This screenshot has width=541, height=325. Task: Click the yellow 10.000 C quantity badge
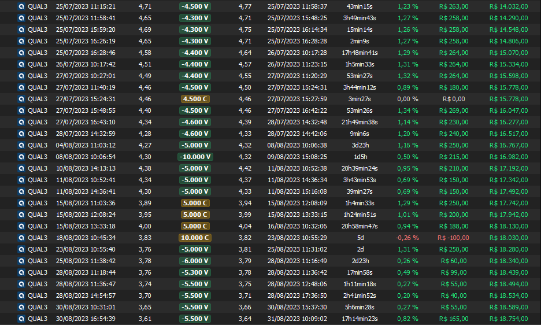pyautogui.click(x=195, y=238)
